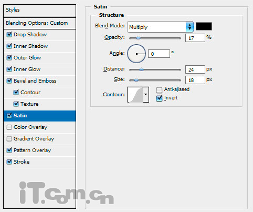Click the Angle degrees input field
The height and width of the screenshot is (212, 253).
(159, 54)
